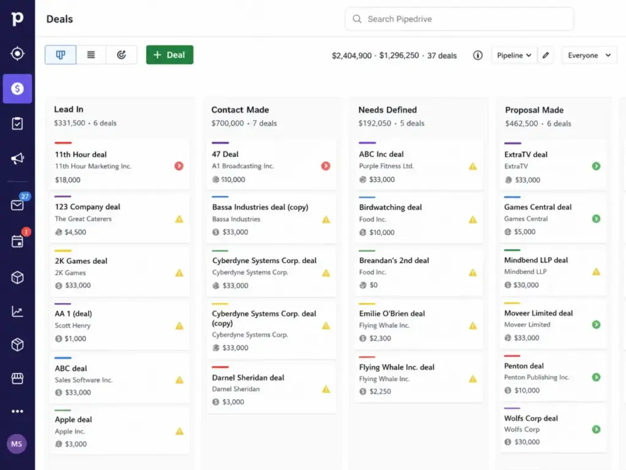The height and width of the screenshot is (470, 626).
Task: Open the Emilie O'Brien deal title
Action: pos(392,313)
